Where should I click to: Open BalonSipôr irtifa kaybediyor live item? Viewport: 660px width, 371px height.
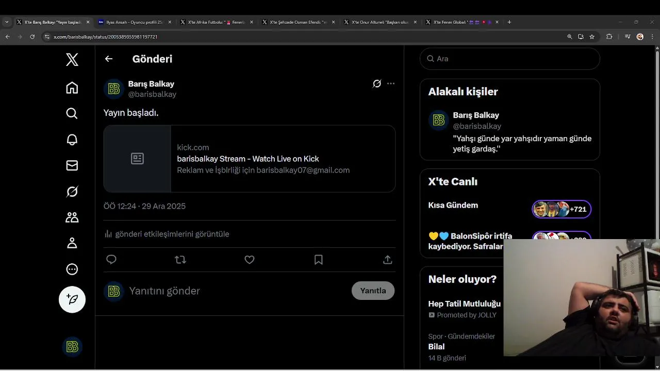tap(470, 241)
